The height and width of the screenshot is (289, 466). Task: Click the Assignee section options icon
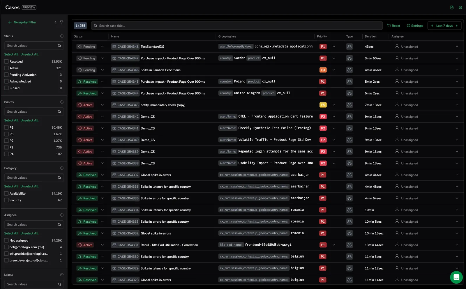[x=62, y=215]
